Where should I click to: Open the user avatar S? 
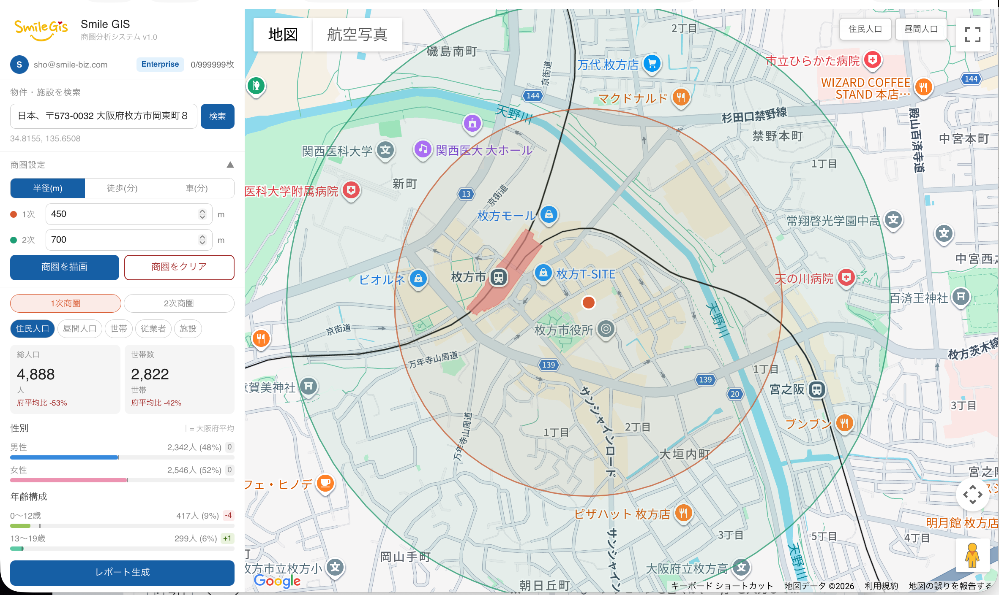click(19, 65)
